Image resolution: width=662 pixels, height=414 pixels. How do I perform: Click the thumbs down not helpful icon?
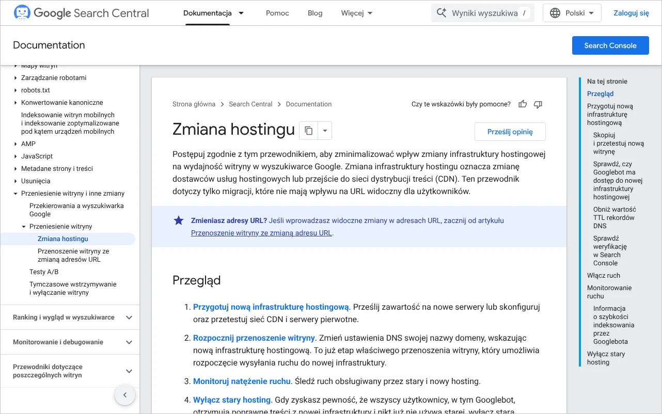click(538, 104)
